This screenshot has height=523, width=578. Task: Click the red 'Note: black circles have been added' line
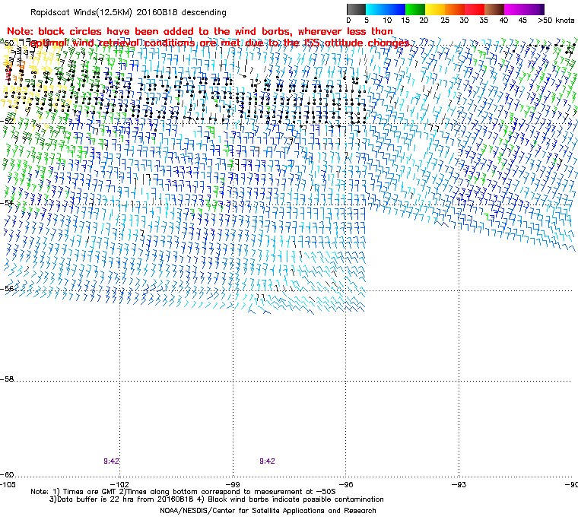click(200, 31)
